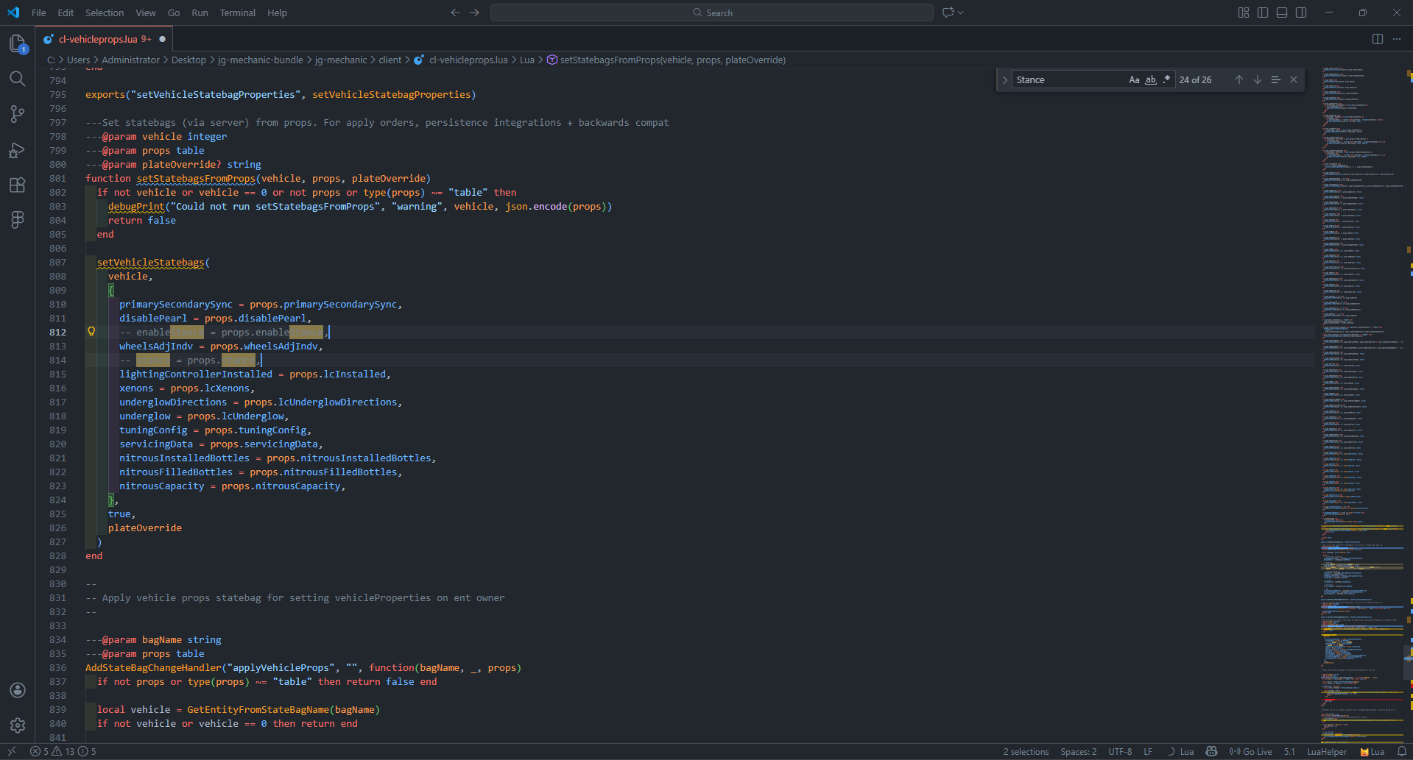The image size is (1413, 760).
Task: Select the cl-vehicleprops.lua editor tab
Action: (x=98, y=39)
